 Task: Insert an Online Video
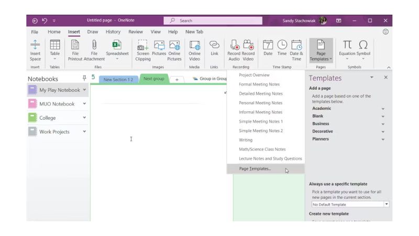(194, 50)
